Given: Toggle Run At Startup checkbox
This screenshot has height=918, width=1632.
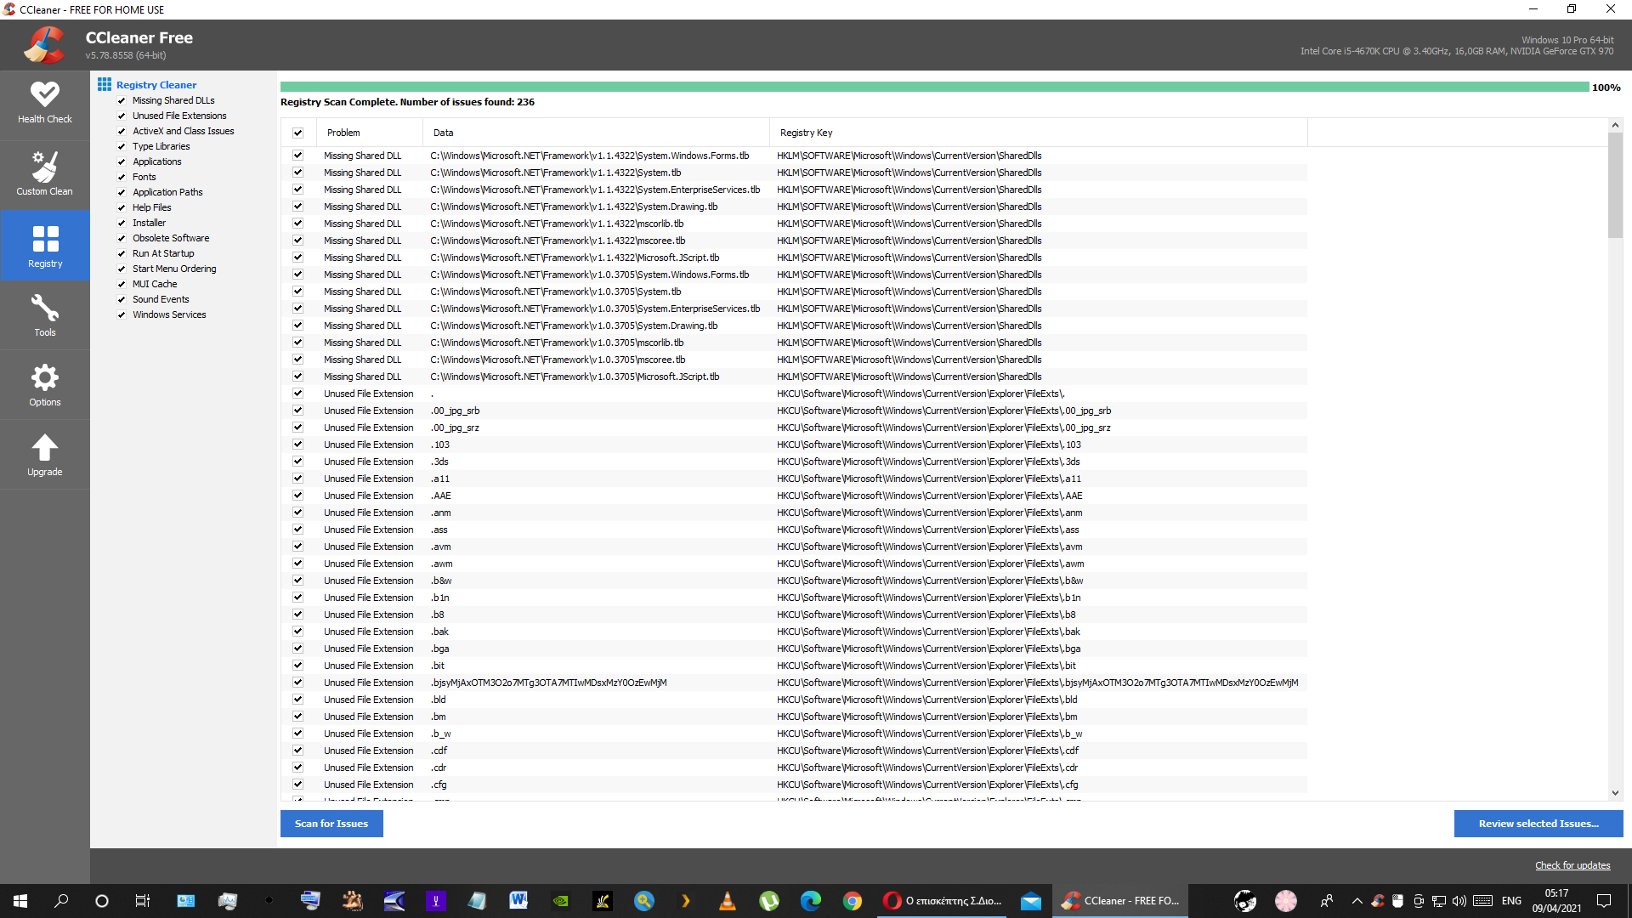Looking at the screenshot, I should pos(122,253).
